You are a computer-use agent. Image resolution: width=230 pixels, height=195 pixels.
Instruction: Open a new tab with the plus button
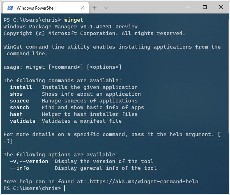(94, 7)
